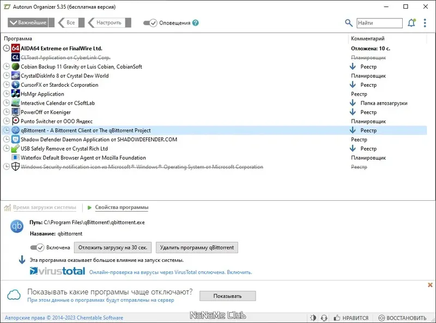Image resolution: width=436 pixels, height=323 pixels.
Task: Open the notifications bell icon
Action: pos(411,23)
